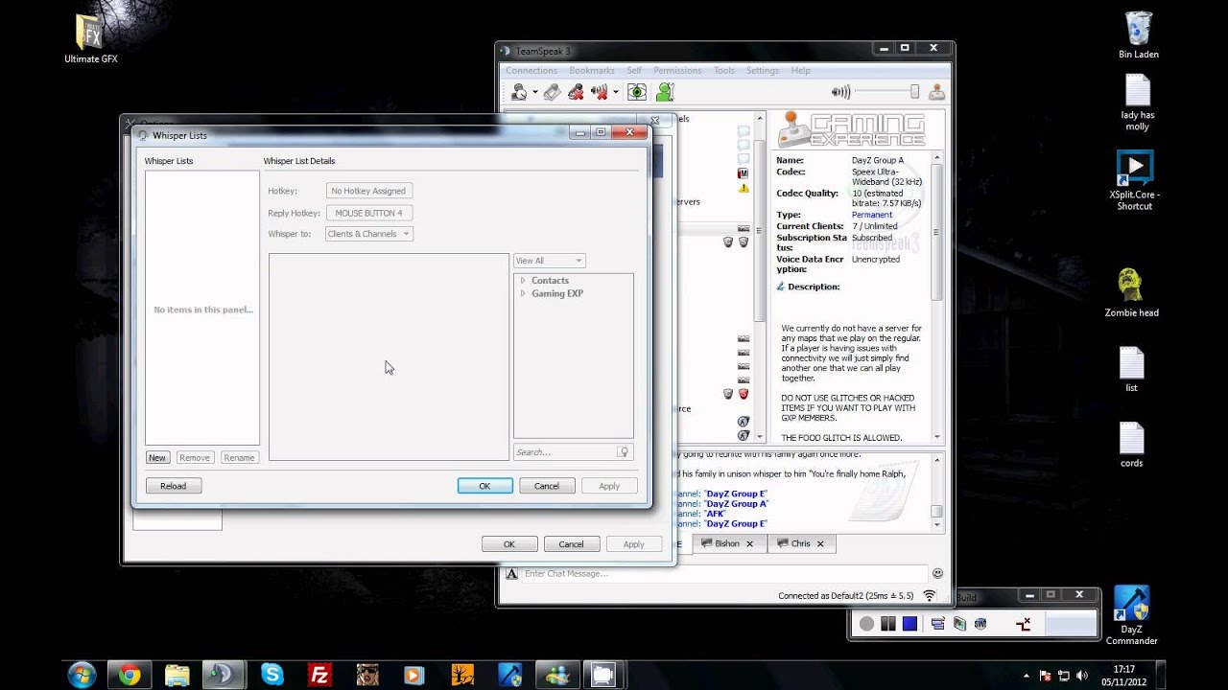Open Chrome from the taskbar
The height and width of the screenshot is (690, 1228).
[130, 676]
